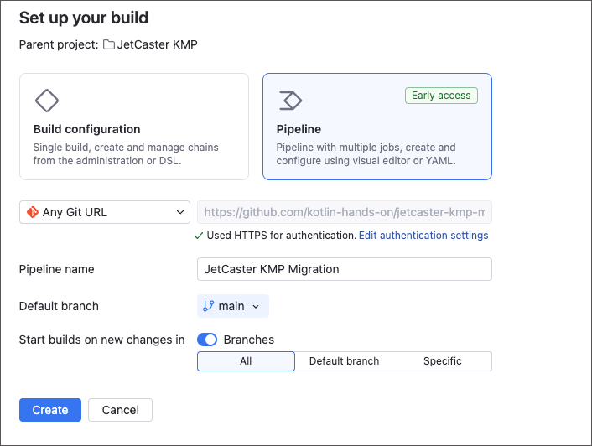Image resolution: width=592 pixels, height=446 pixels.
Task: Open the JetCaster KMP parent project
Action: pos(157,44)
